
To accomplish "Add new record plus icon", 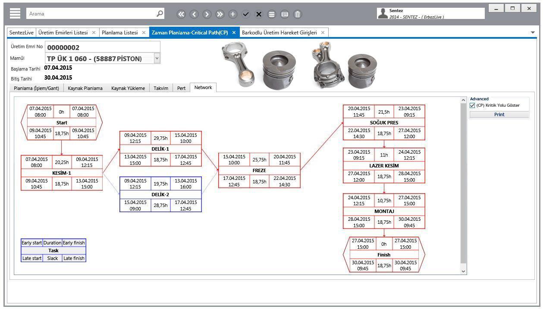I will point(233,14).
